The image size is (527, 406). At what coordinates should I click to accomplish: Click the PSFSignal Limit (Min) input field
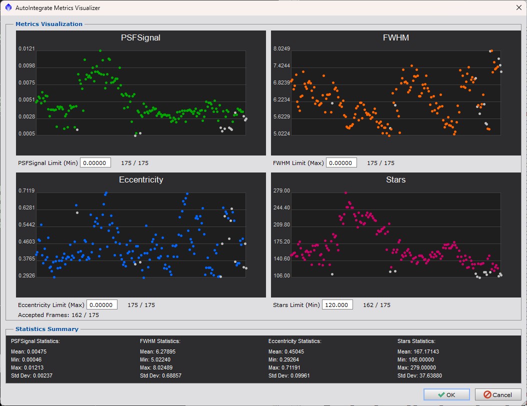(95, 162)
